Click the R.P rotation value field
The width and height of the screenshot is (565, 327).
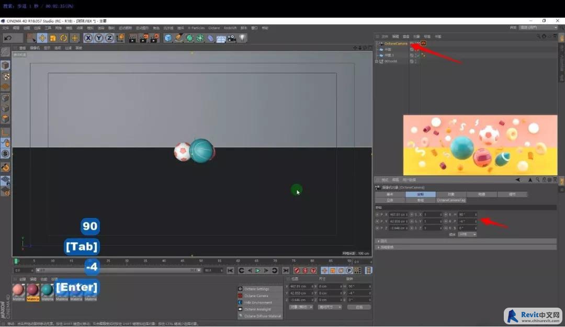[x=467, y=221]
